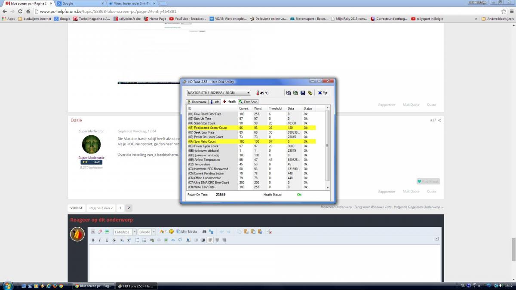This screenshot has width=516, height=290.
Task: Click the insert code icon
Action: (173, 240)
